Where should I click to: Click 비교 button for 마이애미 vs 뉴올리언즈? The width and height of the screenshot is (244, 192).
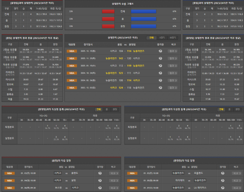235,180
